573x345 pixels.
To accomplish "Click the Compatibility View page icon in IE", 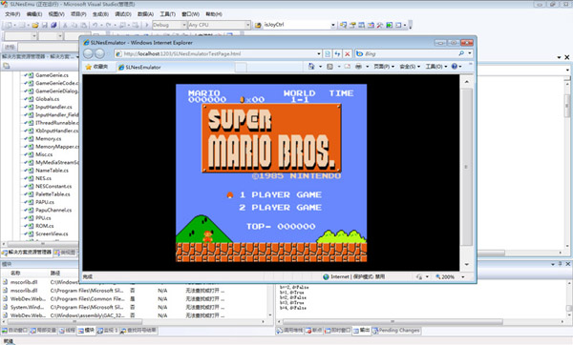I will [328, 53].
